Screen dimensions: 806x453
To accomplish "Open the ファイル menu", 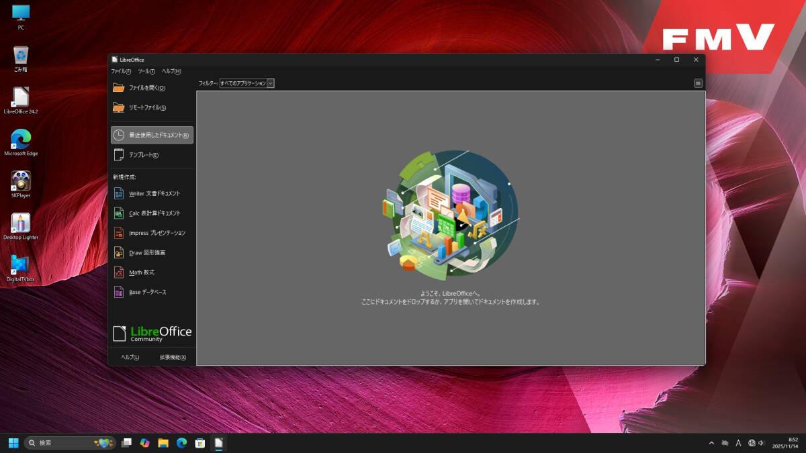I will (120, 70).
